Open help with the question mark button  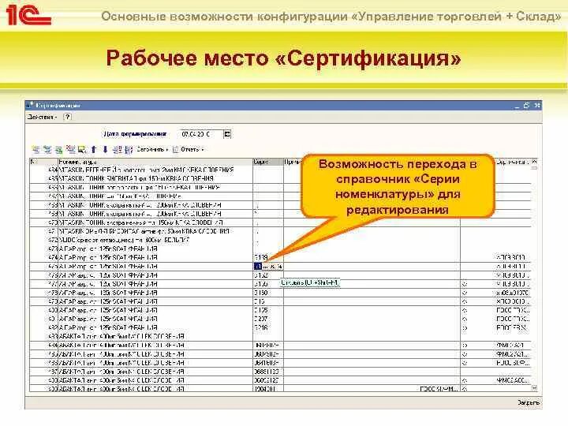[67, 117]
